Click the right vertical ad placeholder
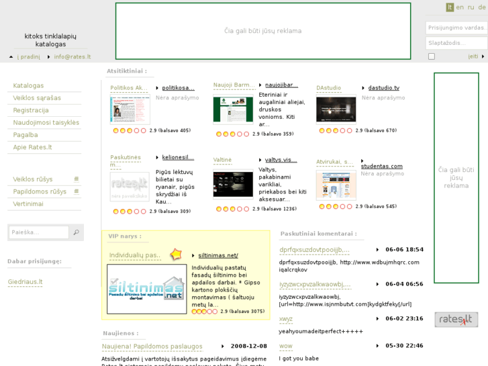 (x=456, y=178)
